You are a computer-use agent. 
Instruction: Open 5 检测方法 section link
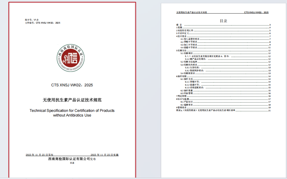[182, 50]
